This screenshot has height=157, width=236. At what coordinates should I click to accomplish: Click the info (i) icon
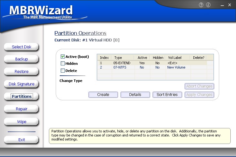click(x=208, y=5)
